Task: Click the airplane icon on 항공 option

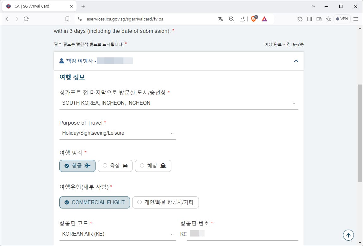Action: pos(87,166)
